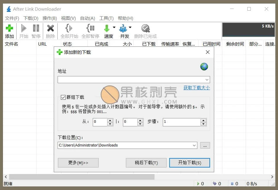Image resolution: width=278 pixels, height=190 pixels.
Task: Click the 删除已完成 remove completed icon
Action: click(x=146, y=28)
